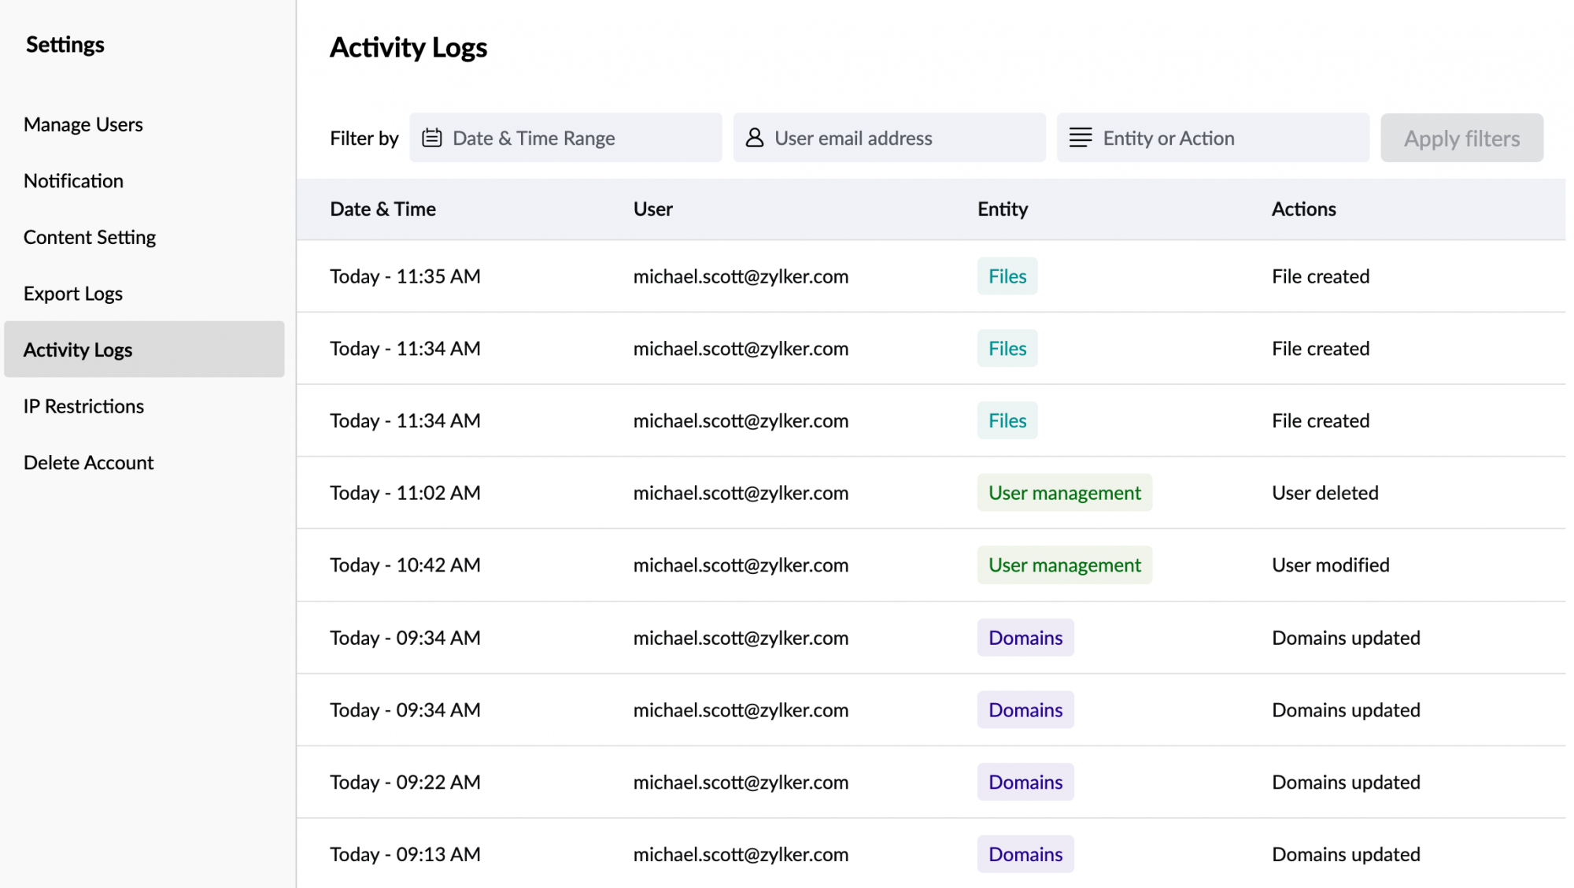Viewport: 1574px width, 888px height.
Task: Open Manage Users settings
Action: [83, 124]
